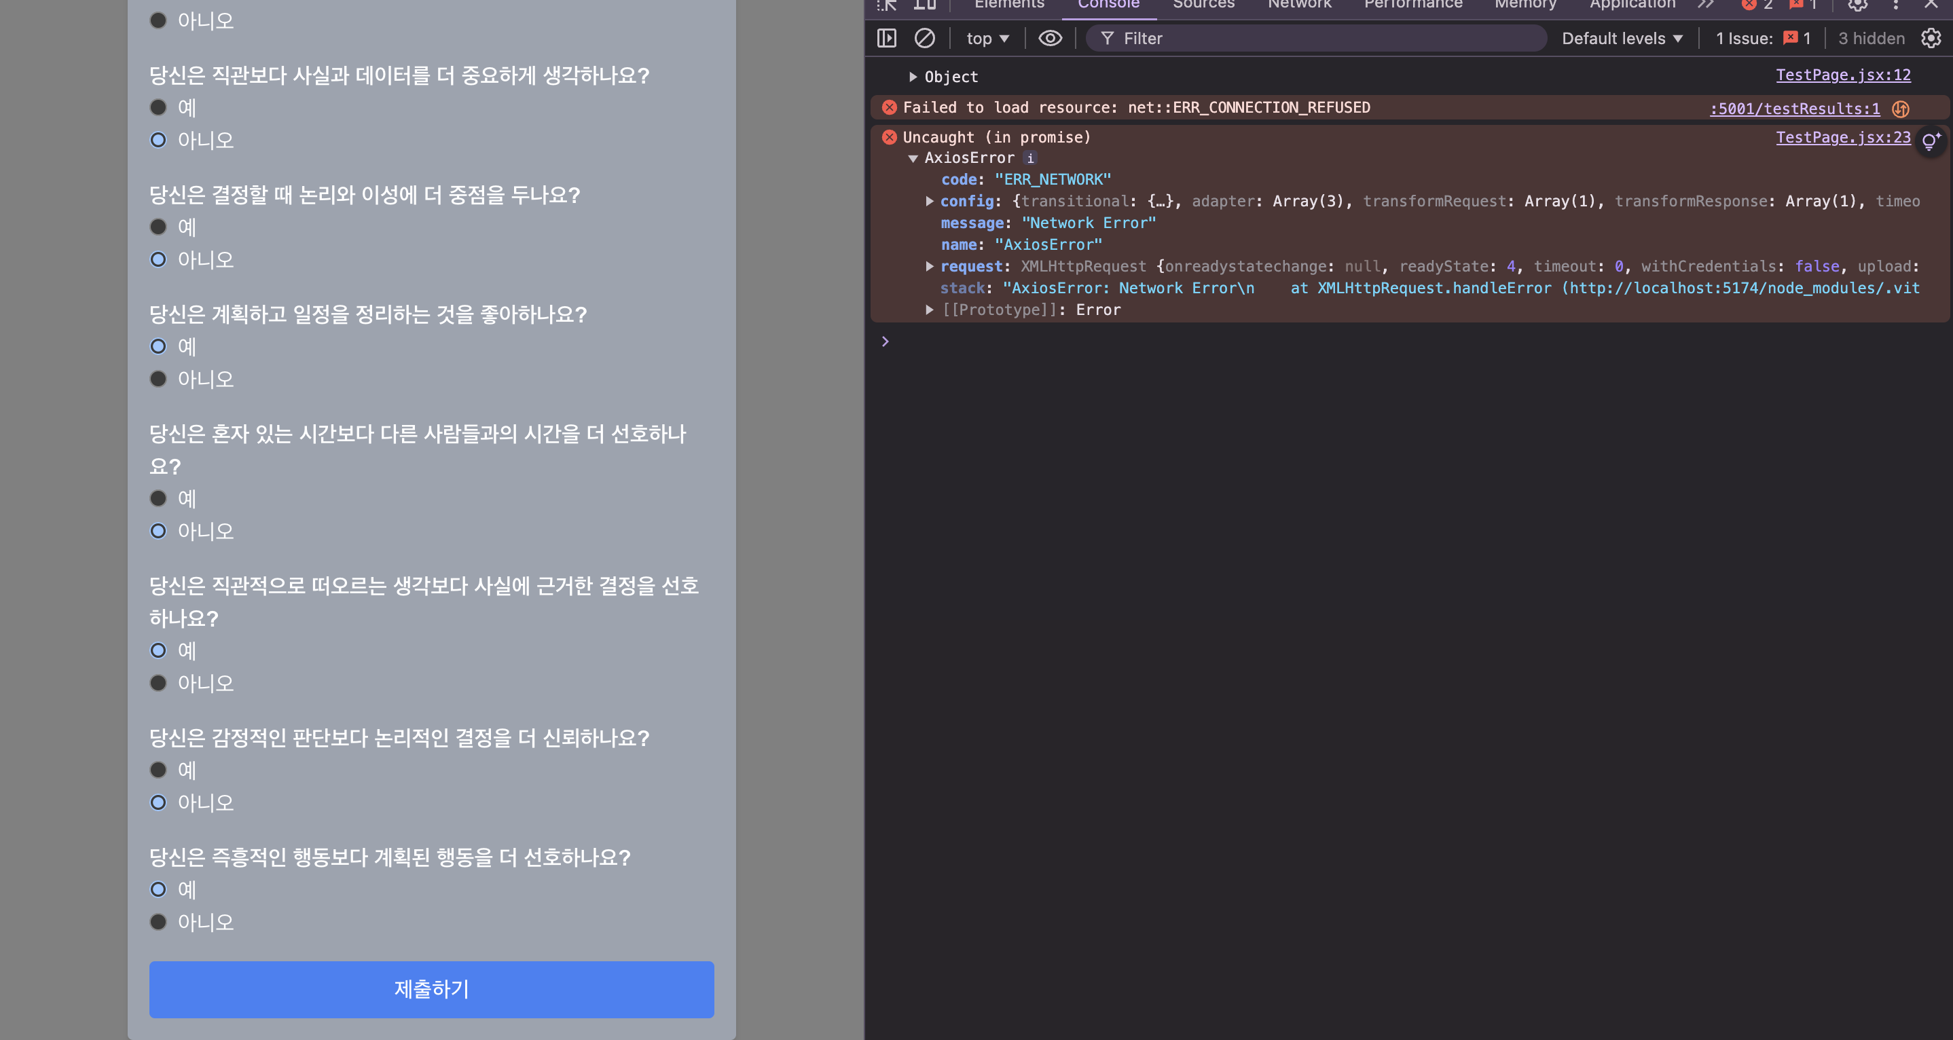The image size is (1953, 1040).
Task: Expand the Object log entry
Action: pos(913,77)
